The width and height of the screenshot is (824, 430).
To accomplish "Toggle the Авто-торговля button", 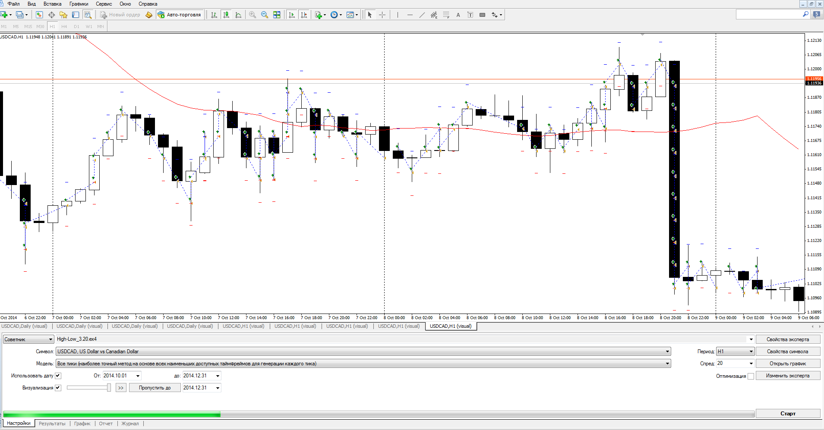I will 180,15.
